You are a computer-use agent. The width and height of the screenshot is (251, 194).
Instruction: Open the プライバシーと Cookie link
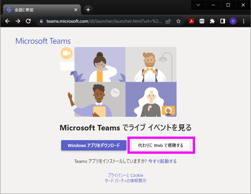click(125, 175)
